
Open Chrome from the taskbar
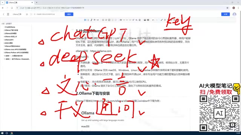point(12,133)
